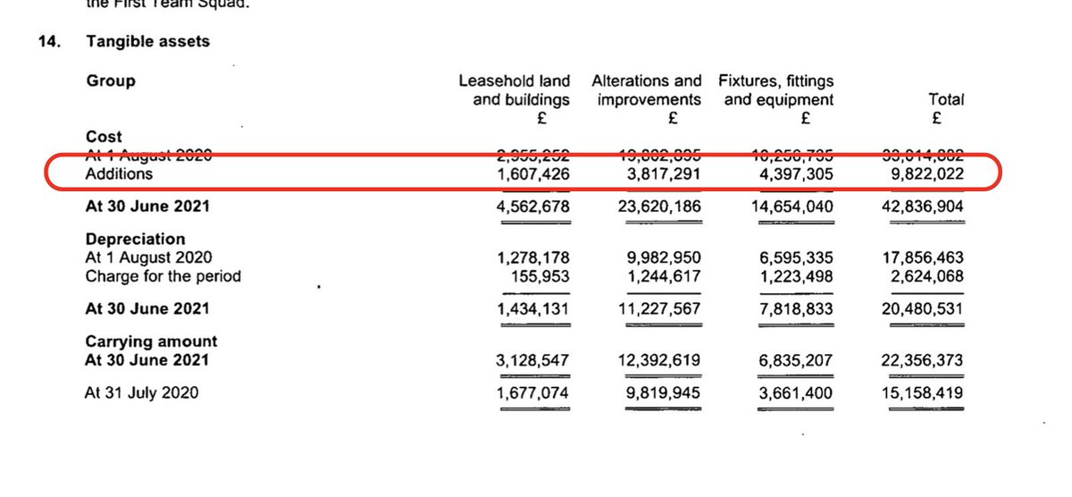Select the depreciation figure 1,278,178

click(531, 258)
